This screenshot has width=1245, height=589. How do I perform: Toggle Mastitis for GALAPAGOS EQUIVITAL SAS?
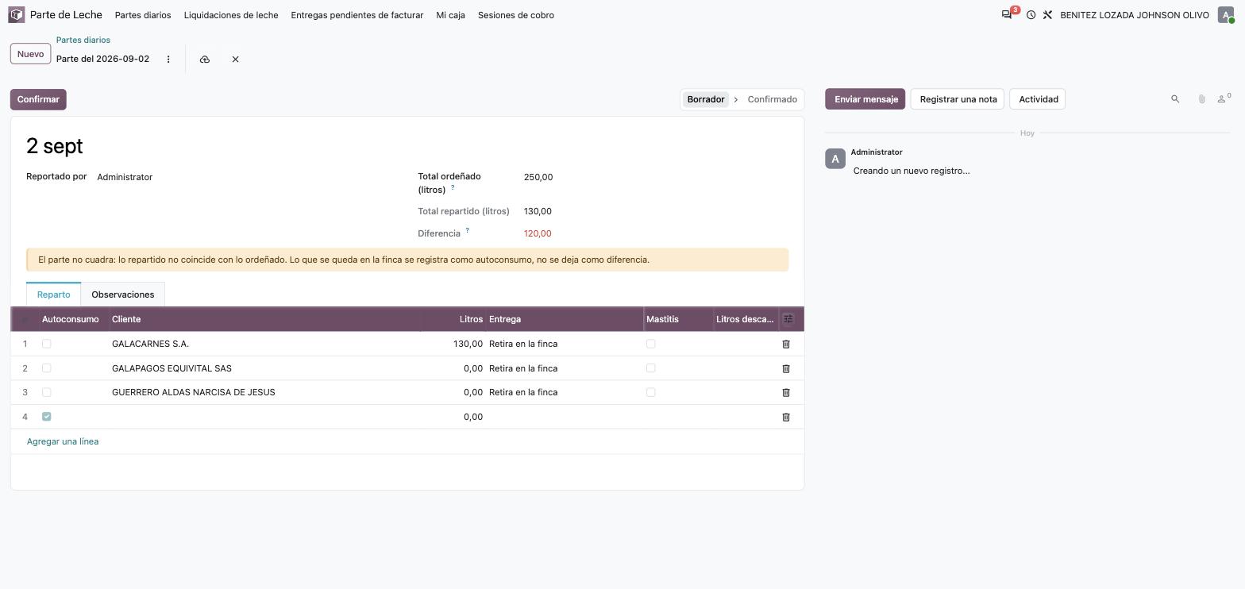click(650, 368)
